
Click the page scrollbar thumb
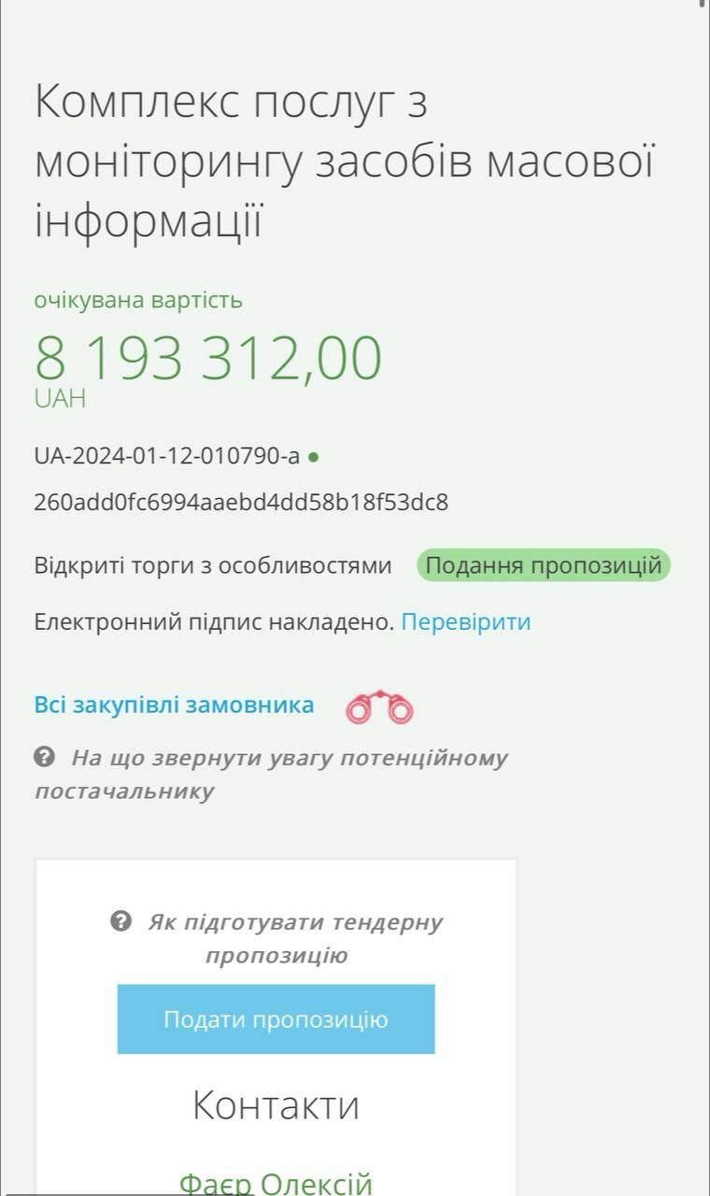pyautogui.click(x=703, y=4)
